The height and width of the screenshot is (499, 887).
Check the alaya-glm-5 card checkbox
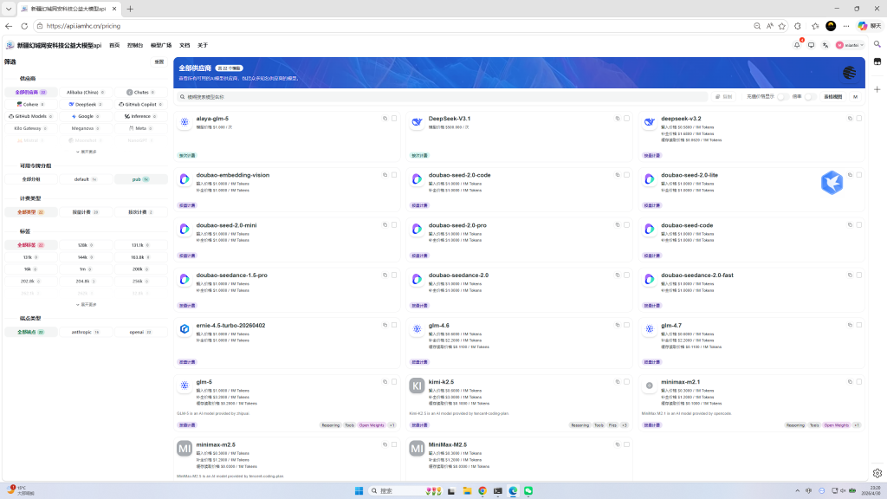point(394,119)
